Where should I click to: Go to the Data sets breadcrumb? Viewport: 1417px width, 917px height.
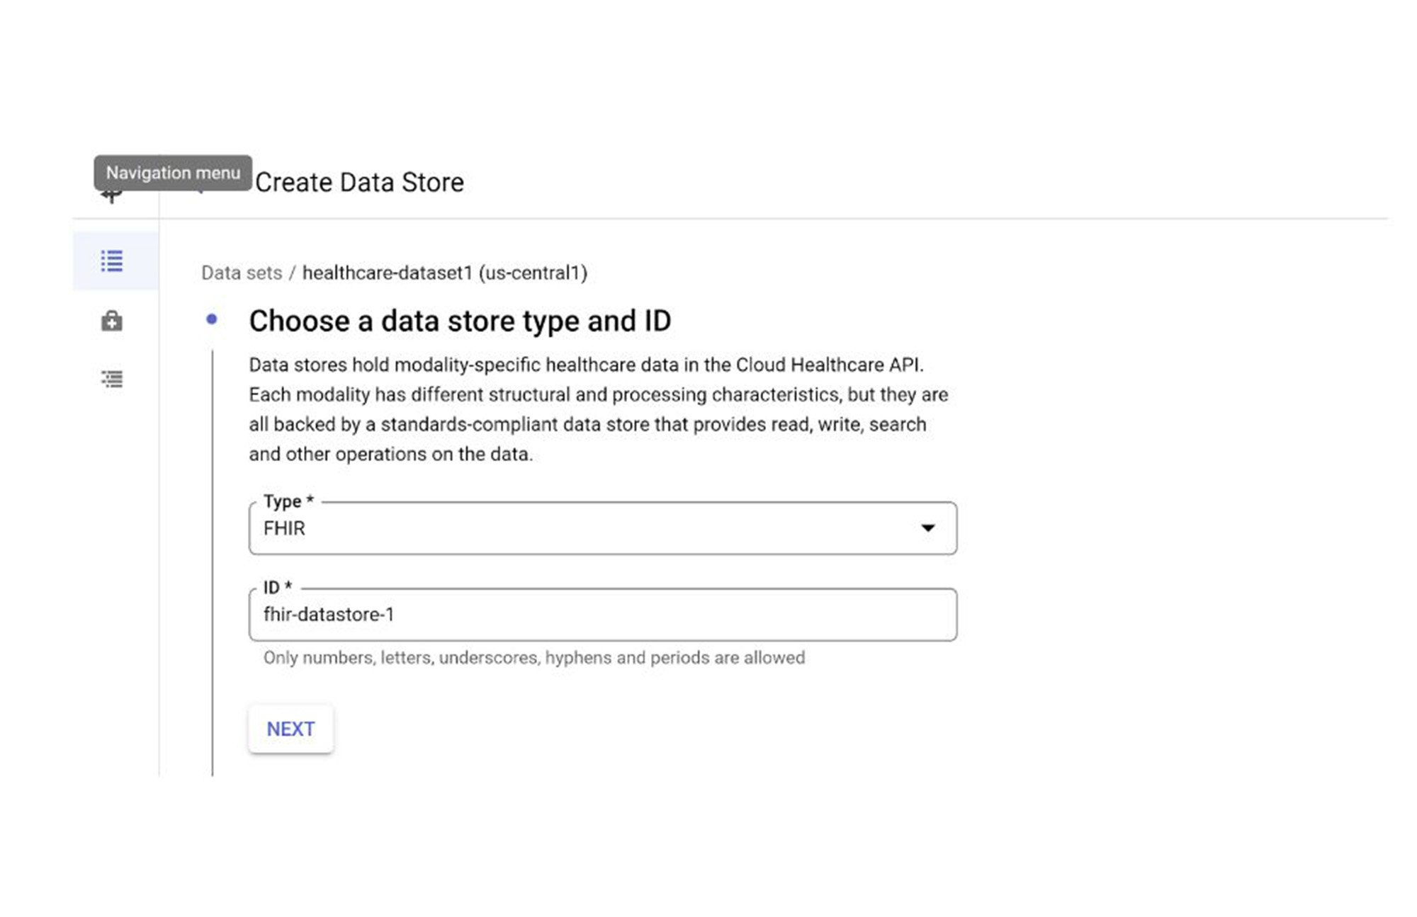(242, 273)
